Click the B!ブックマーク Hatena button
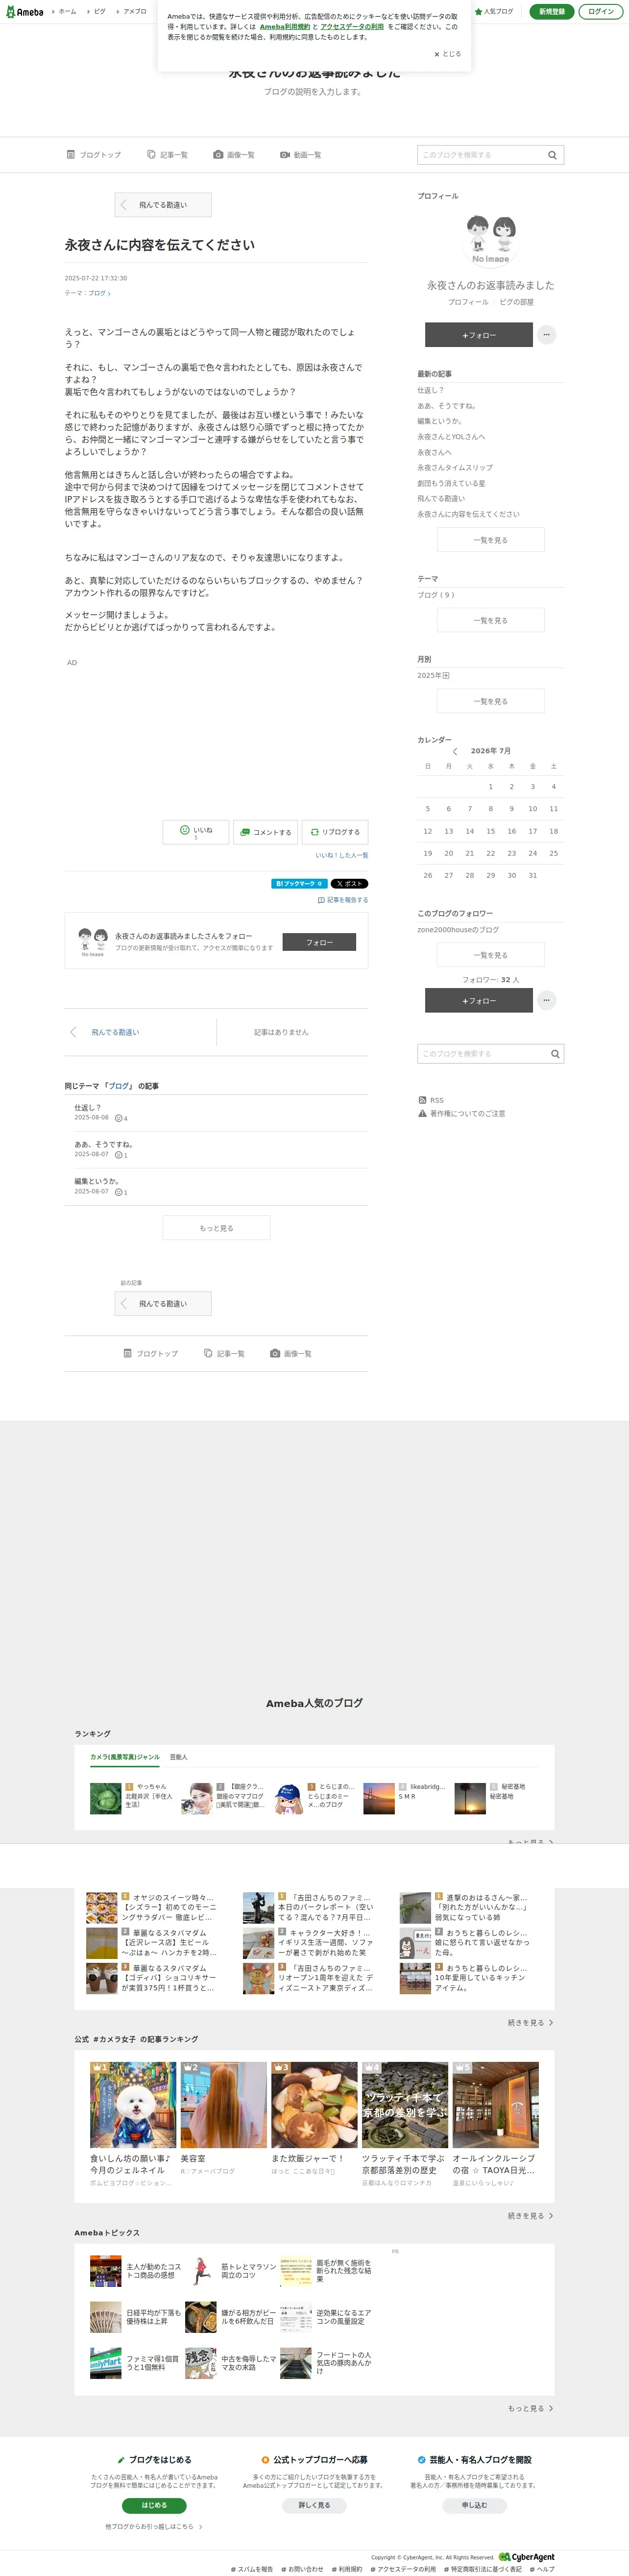 299,884
